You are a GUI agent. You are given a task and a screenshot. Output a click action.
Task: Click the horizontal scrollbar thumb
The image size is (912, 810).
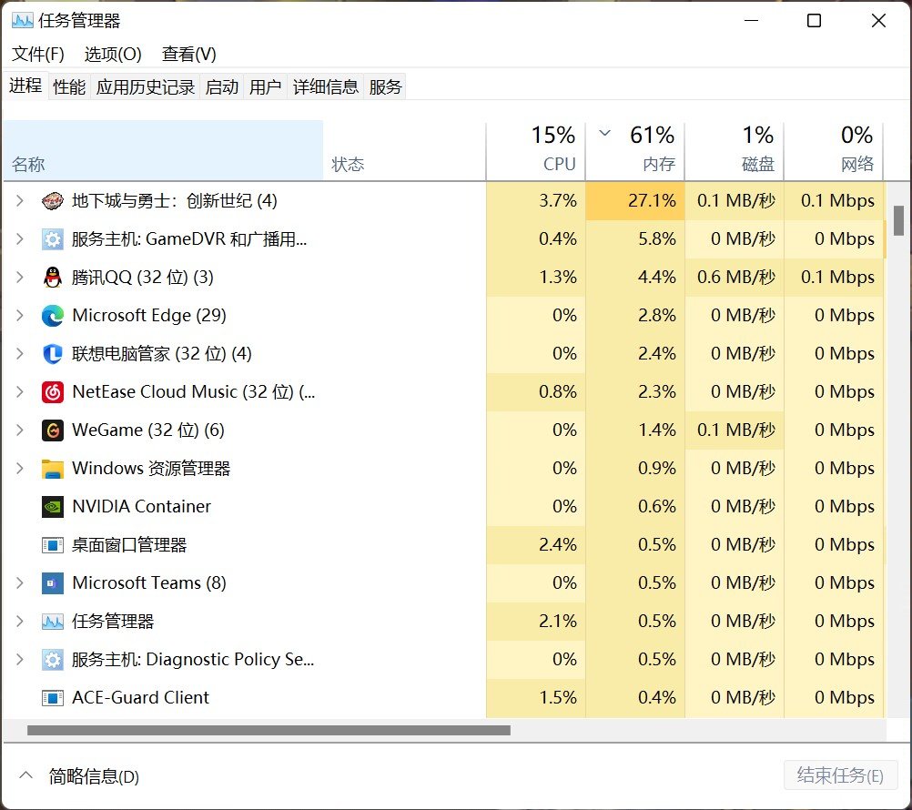coord(269,730)
